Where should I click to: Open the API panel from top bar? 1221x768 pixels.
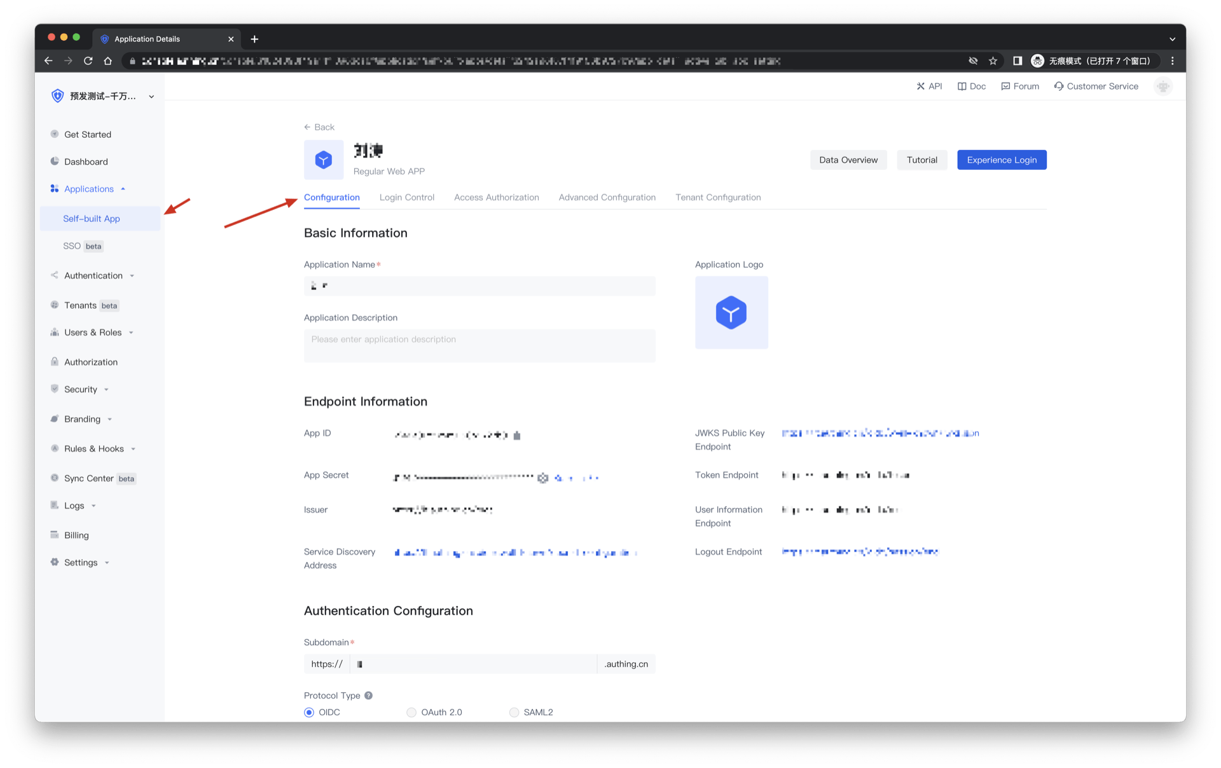point(929,86)
